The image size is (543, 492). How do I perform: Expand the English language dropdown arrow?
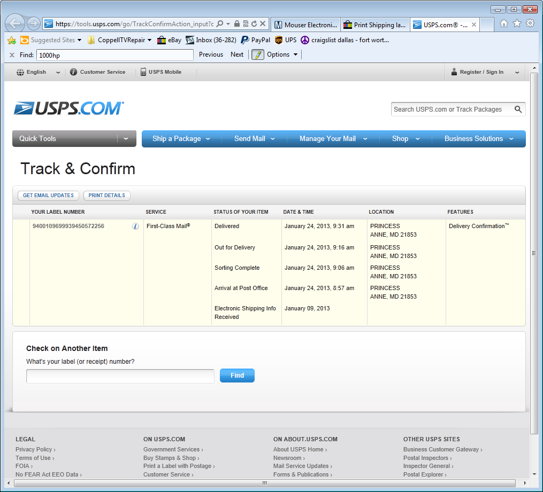click(58, 72)
